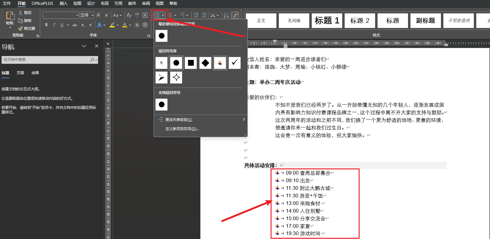Apply the orange font color button
Image resolution: width=490 pixels, height=239 pixels.
pos(125,25)
